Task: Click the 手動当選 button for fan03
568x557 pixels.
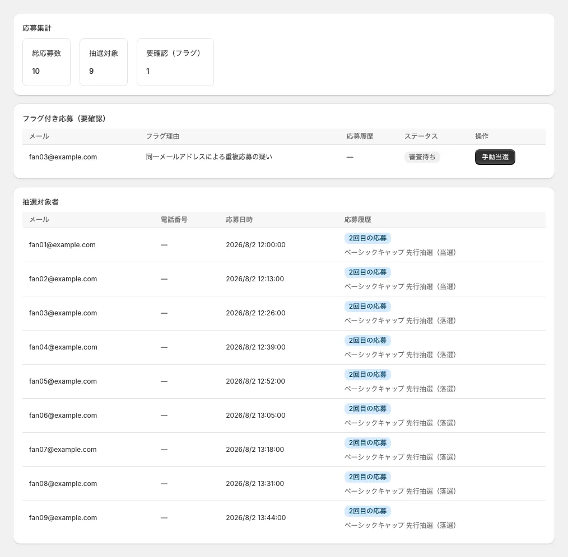Action: pyautogui.click(x=495, y=157)
